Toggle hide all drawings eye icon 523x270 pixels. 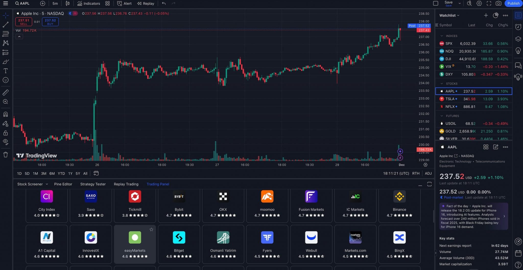point(6,142)
